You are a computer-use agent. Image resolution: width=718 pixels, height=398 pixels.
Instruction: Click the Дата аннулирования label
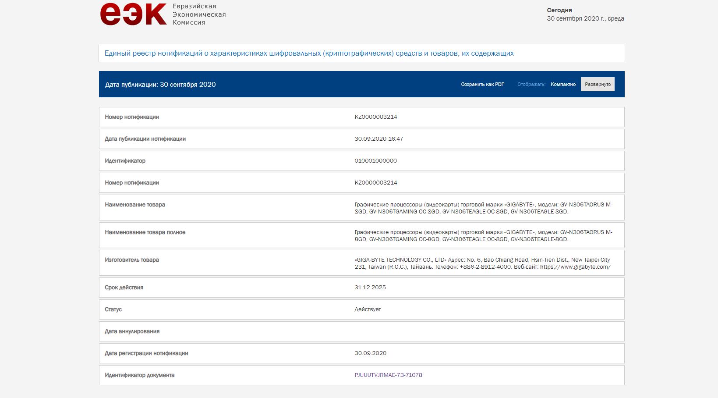[x=132, y=331]
